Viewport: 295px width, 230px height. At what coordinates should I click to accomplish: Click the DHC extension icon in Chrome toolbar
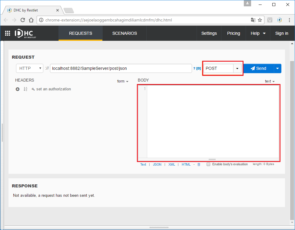pyautogui.click(x=280, y=20)
